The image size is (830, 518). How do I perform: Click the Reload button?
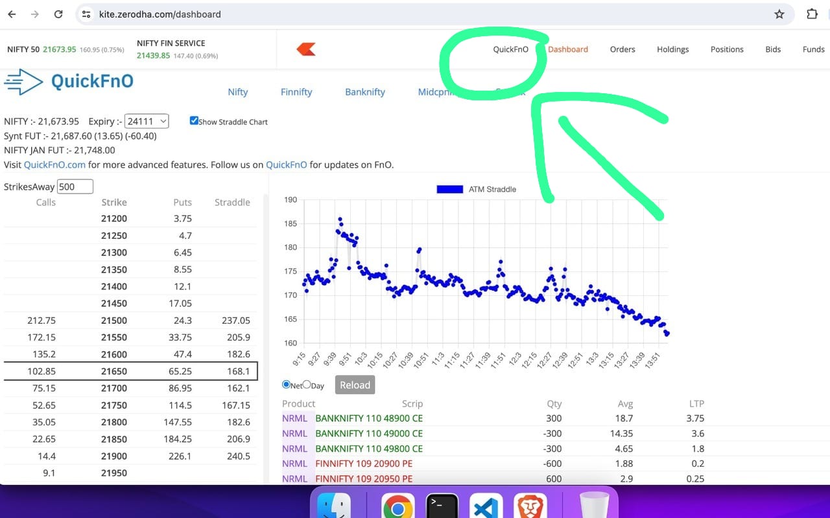[x=355, y=385]
